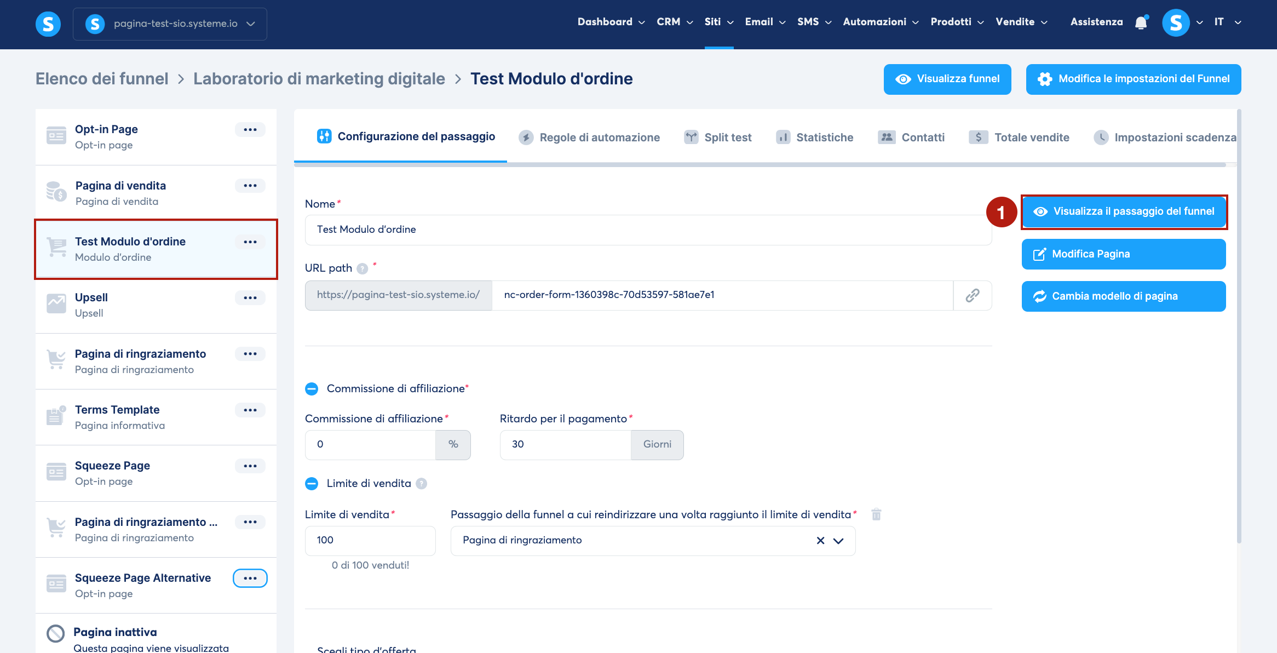The height and width of the screenshot is (653, 1277).
Task: Click the affiliate commission percent field
Action: [370, 445]
